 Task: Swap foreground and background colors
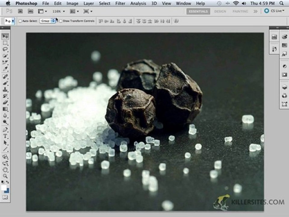[x=7, y=182]
